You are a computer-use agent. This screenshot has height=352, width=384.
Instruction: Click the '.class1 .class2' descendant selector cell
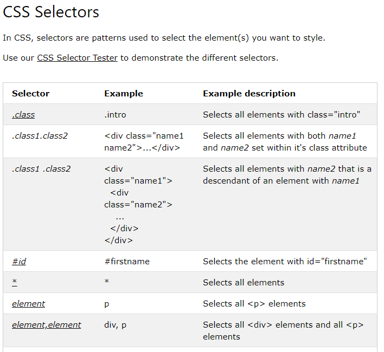(x=41, y=169)
